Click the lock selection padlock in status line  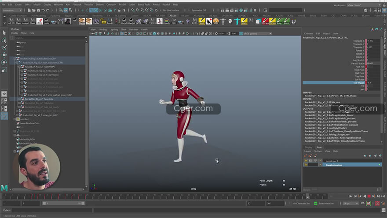(119, 11)
